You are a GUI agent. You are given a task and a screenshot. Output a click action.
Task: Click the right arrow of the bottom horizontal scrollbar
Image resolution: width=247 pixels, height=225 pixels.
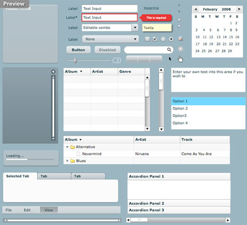tap(228, 220)
